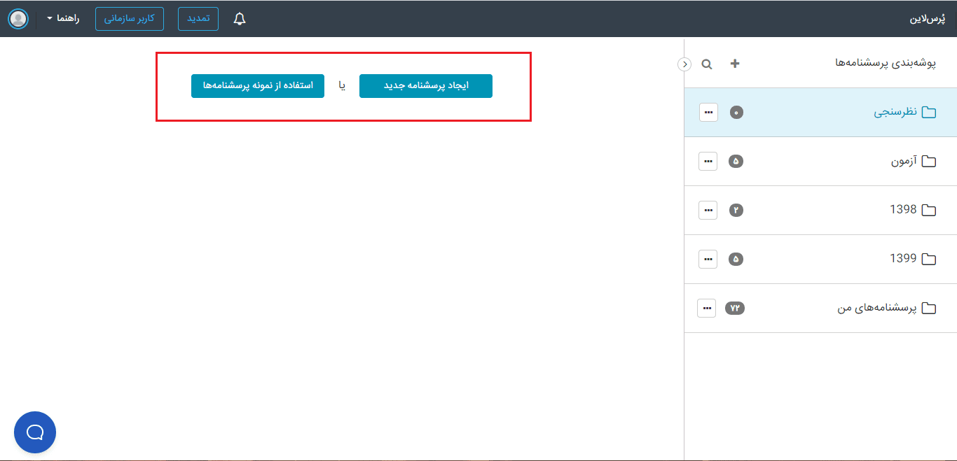This screenshot has height=461, width=957.
Task: Open options menu for 1399 folder
Action: (708, 259)
